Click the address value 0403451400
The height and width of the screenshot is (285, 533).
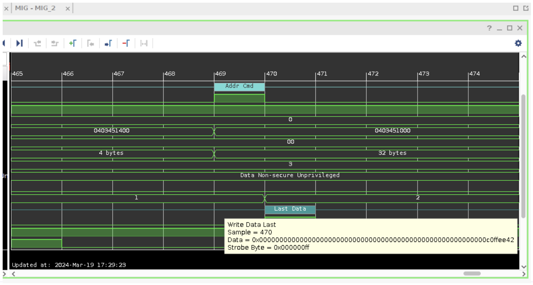coord(112,131)
